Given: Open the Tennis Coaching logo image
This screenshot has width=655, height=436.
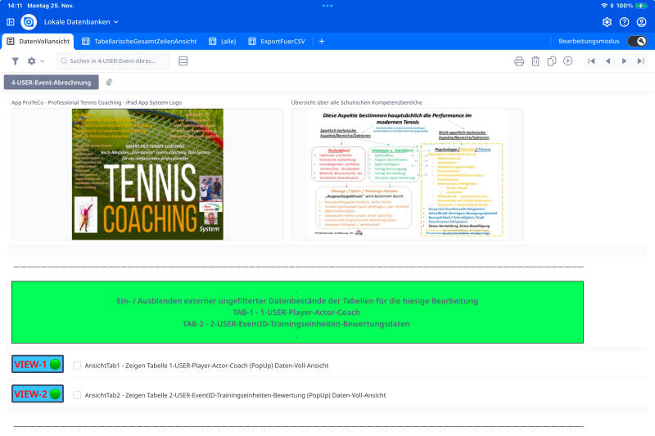Looking at the screenshot, I should pyautogui.click(x=147, y=174).
